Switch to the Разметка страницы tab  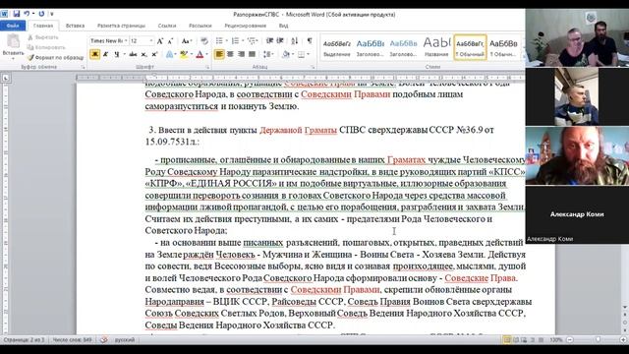[121, 26]
